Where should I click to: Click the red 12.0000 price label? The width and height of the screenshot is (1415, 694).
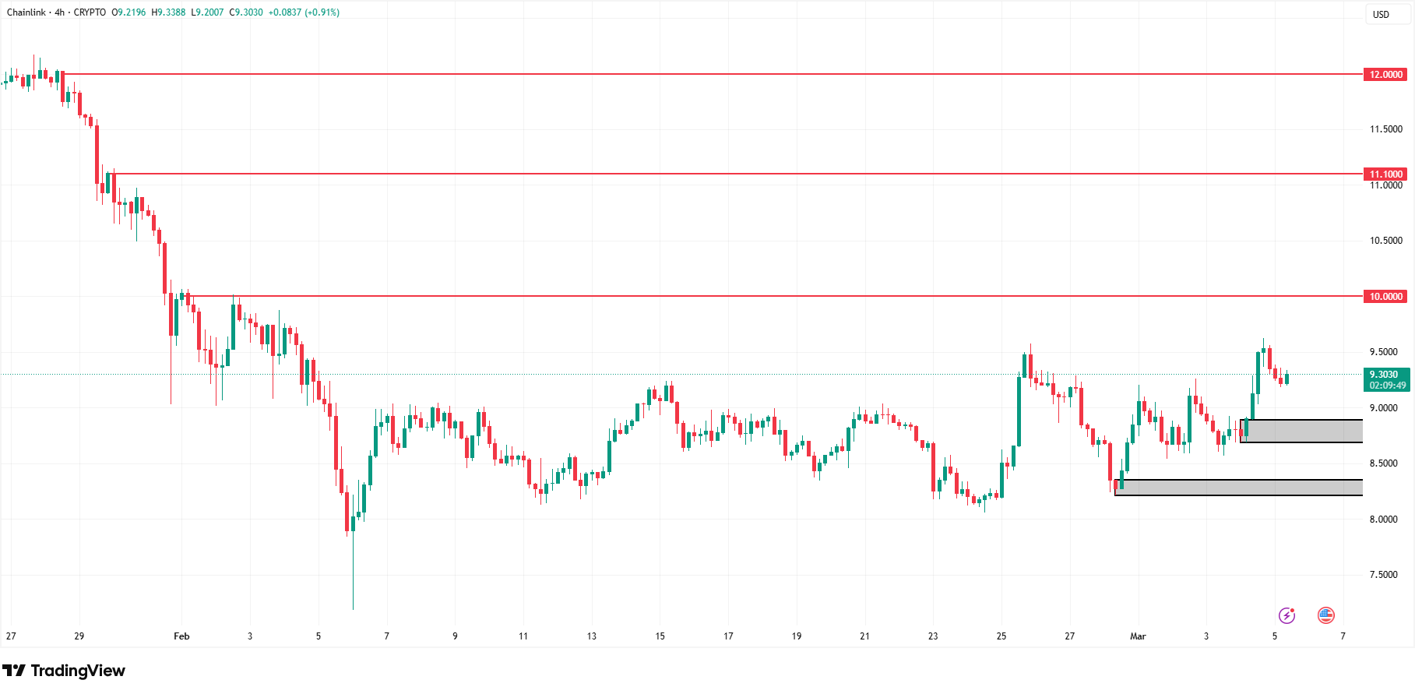[x=1385, y=75]
